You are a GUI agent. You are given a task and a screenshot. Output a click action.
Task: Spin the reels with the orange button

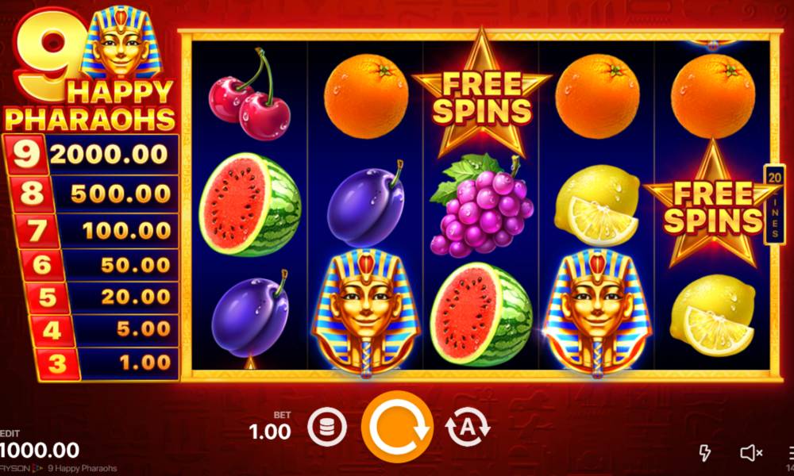click(398, 427)
